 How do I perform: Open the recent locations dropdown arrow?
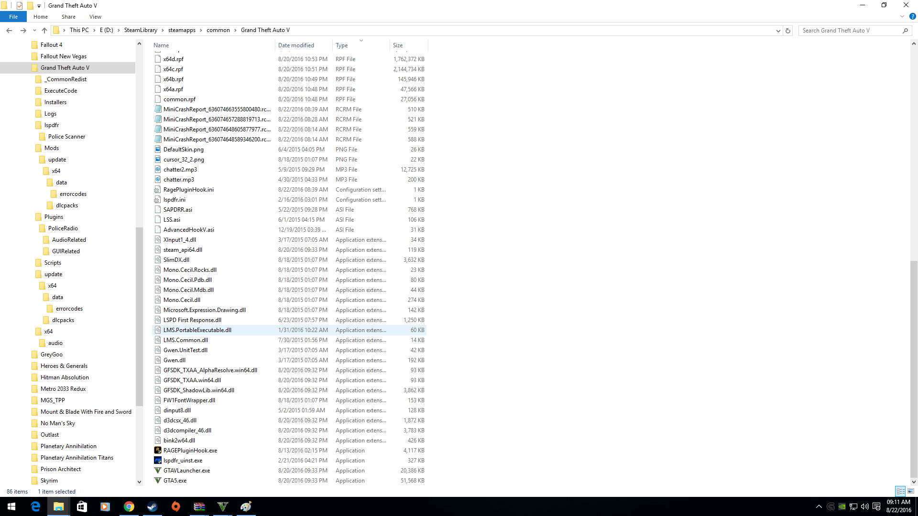point(34,30)
